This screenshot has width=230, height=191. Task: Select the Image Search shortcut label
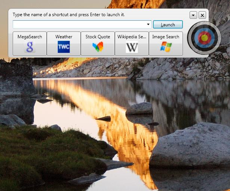pos(166,37)
